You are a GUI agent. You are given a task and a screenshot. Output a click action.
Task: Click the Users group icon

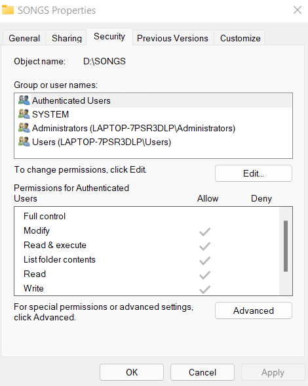tap(24, 142)
